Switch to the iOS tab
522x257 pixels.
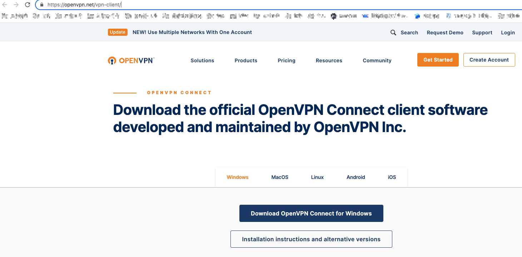tap(392, 177)
